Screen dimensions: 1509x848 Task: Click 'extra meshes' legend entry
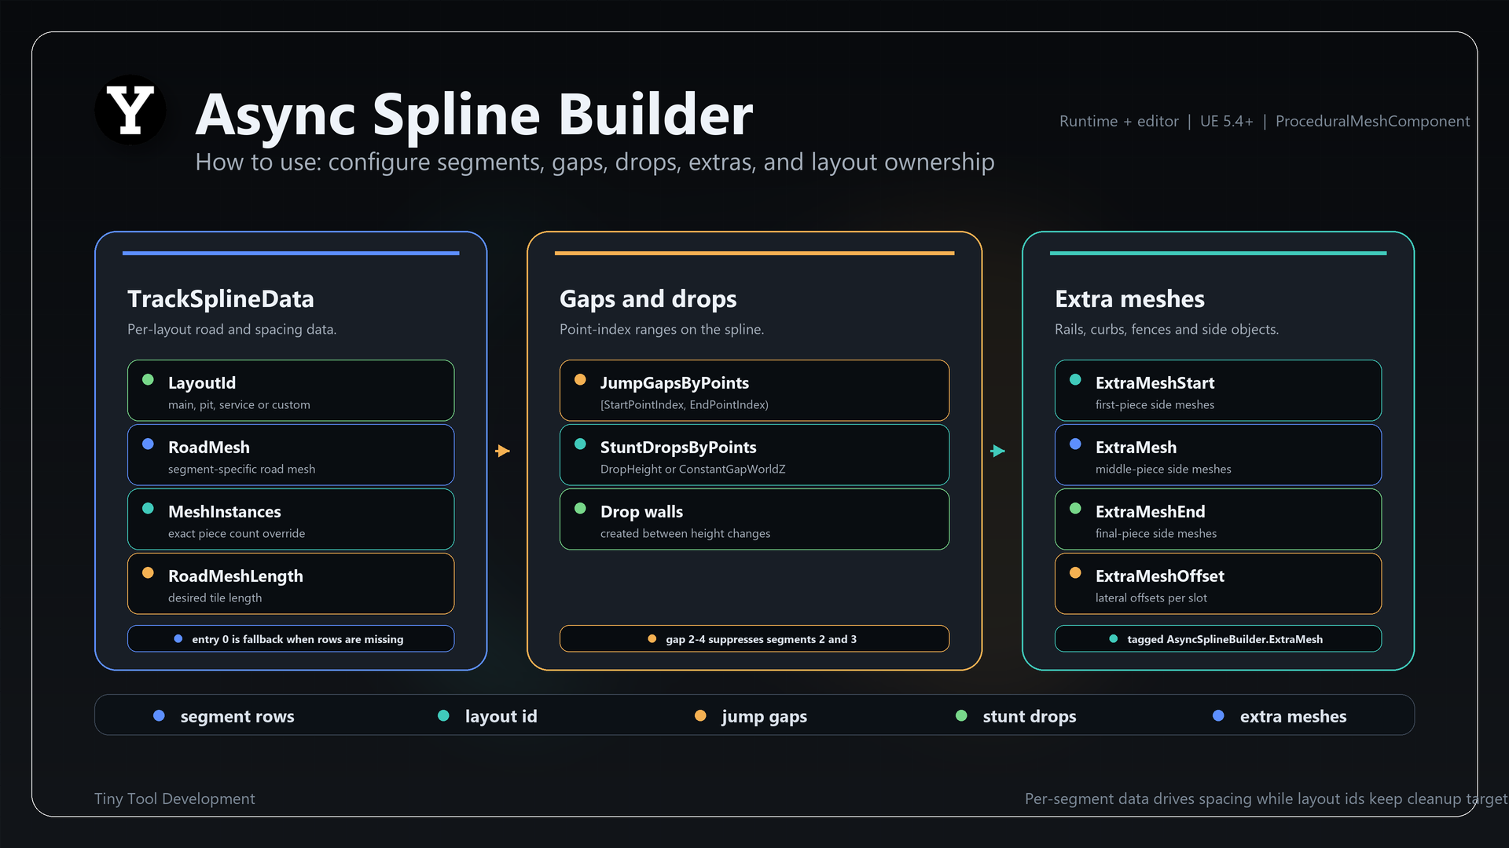[x=1280, y=716]
